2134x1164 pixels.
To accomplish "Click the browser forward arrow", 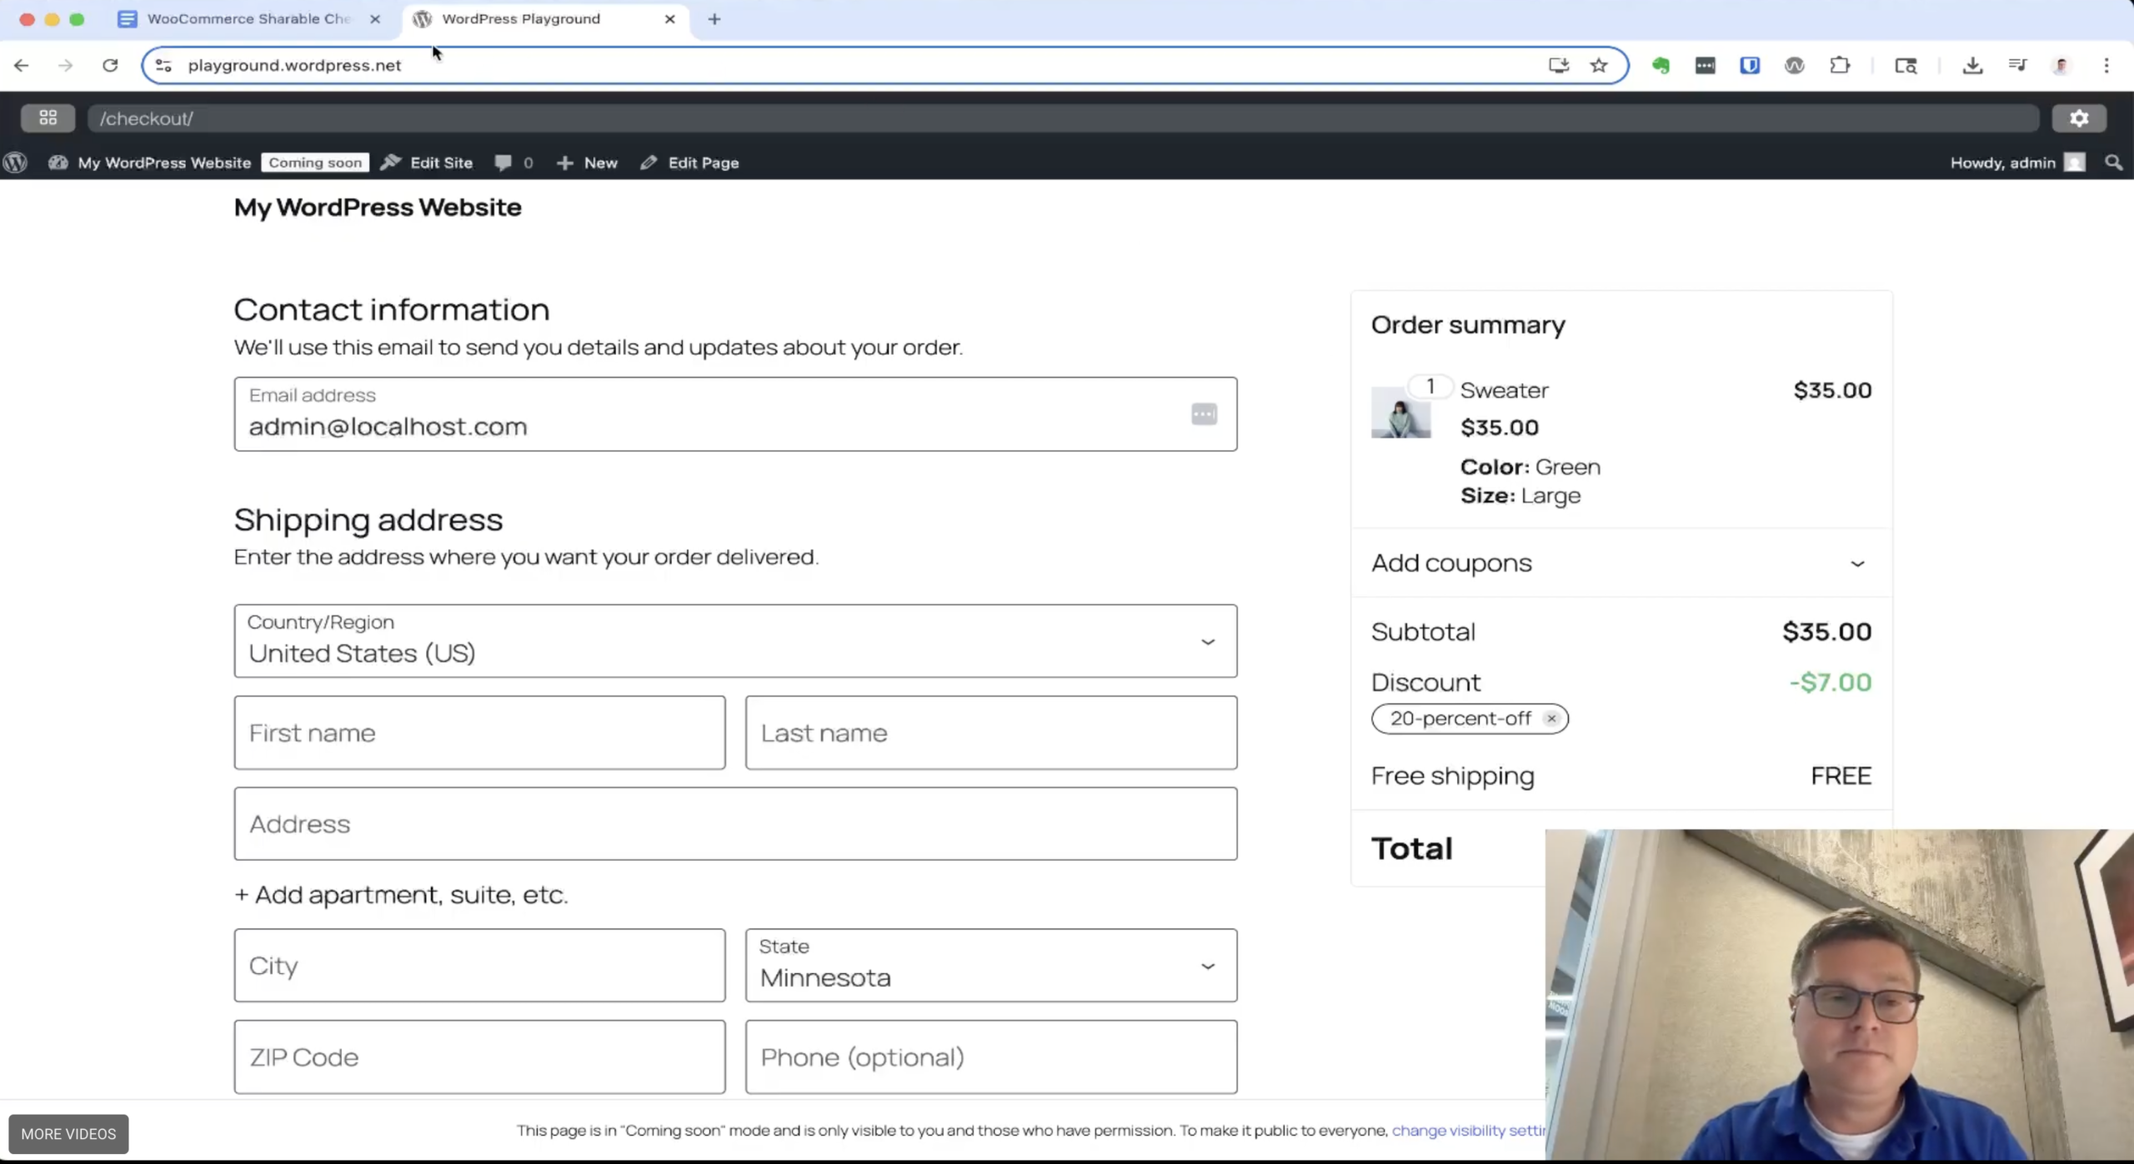I will (65, 65).
